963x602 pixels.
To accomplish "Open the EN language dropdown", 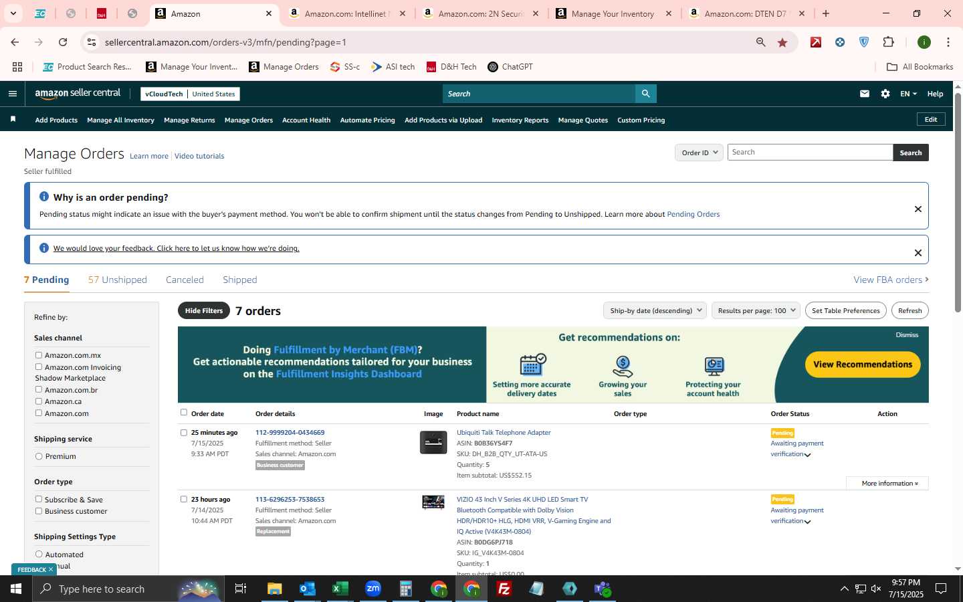I will [908, 94].
